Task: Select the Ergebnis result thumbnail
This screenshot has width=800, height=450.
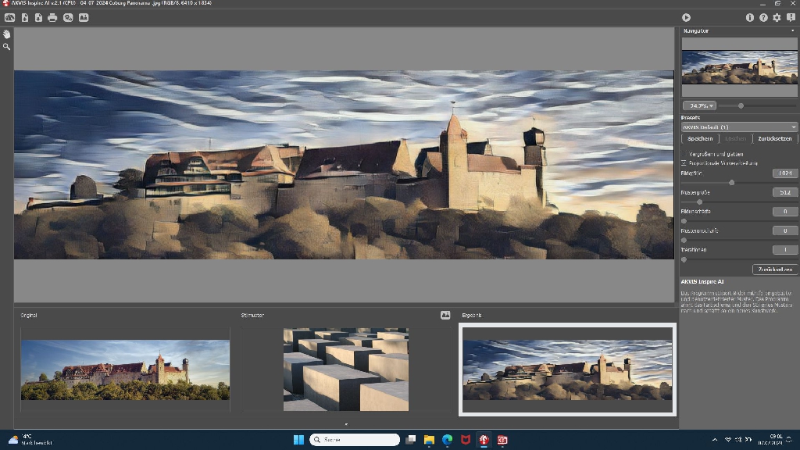Action: click(x=567, y=370)
